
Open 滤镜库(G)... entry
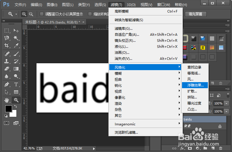[145, 28]
